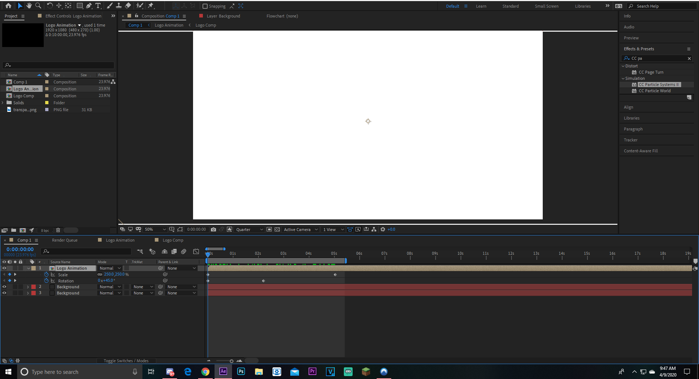Toggle transparency grid in composition viewer
Image resolution: width=699 pixels, height=379 pixels.
[278, 230]
